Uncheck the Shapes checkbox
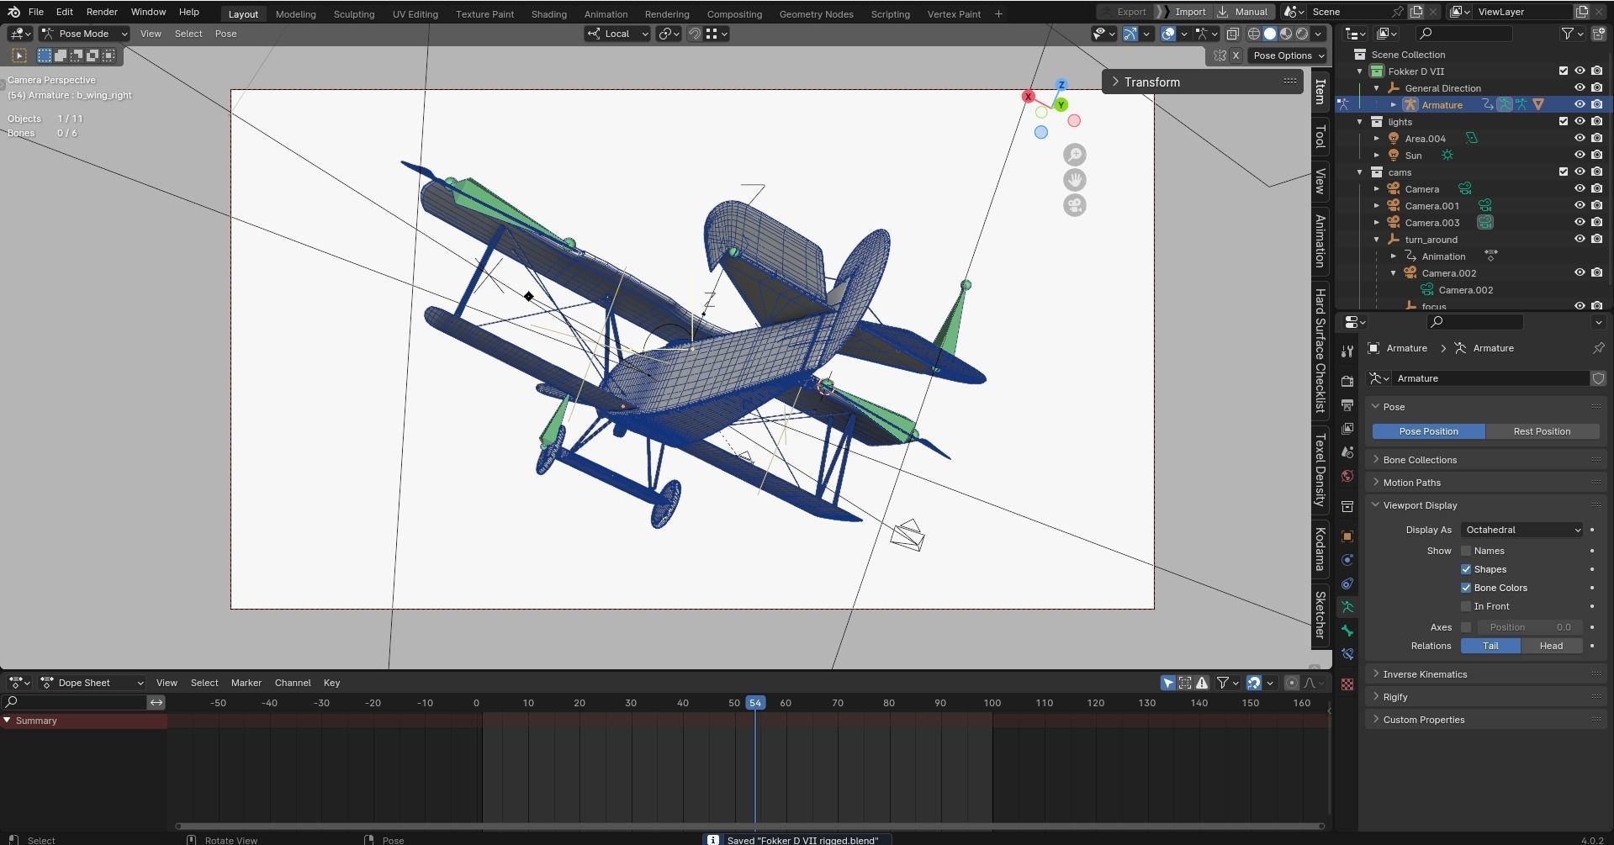Image resolution: width=1614 pixels, height=845 pixels. point(1466,569)
